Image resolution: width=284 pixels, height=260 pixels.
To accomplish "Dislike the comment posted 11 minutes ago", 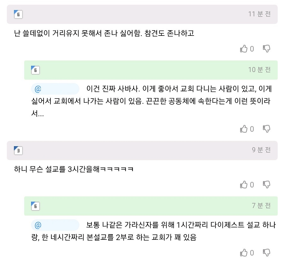I will [267, 49].
